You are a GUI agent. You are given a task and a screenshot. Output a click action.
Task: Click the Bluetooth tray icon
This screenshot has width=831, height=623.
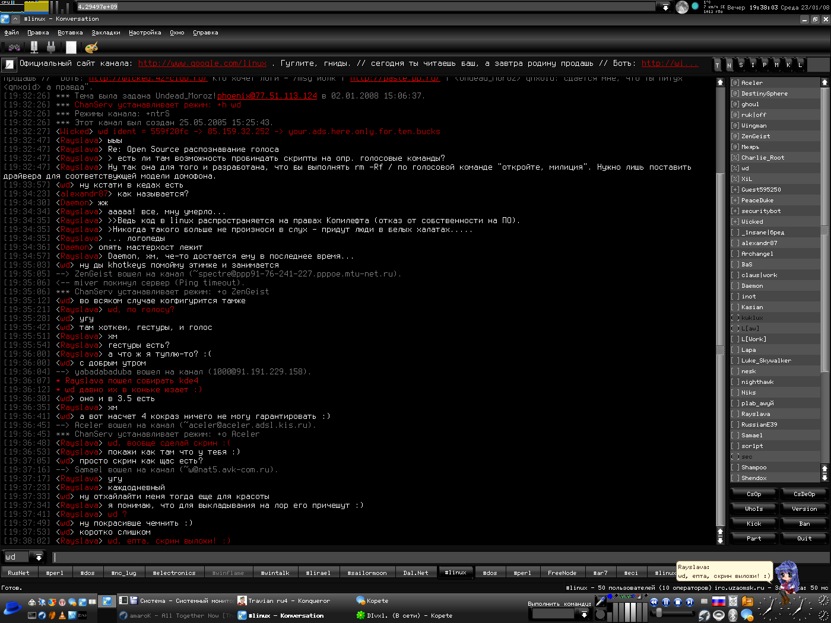(x=732, y=615)
